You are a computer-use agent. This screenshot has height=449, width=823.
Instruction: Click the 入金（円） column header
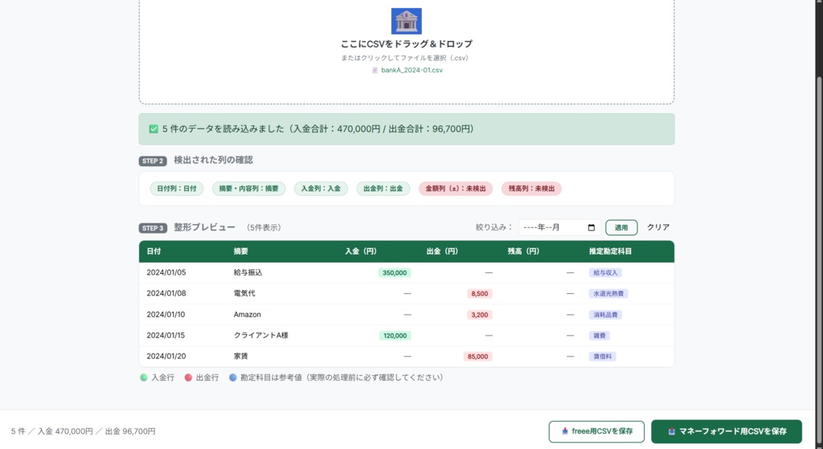(x=361, y=251)
